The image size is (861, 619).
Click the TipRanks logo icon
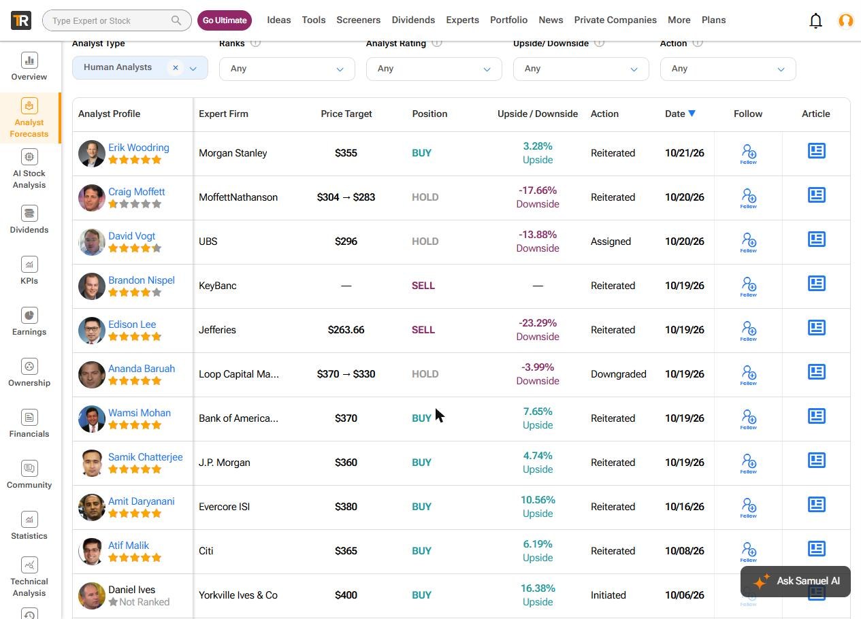click(x=21, y=20)
